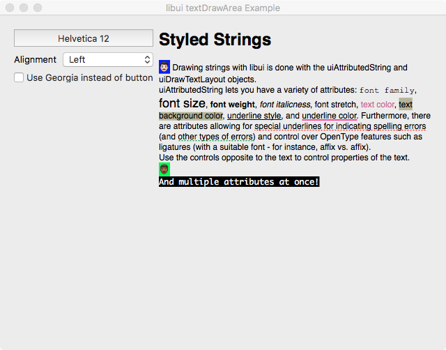Open the Helvetica 12 font picker button
Screen dimensions: 446x350
tap(84, 38)
